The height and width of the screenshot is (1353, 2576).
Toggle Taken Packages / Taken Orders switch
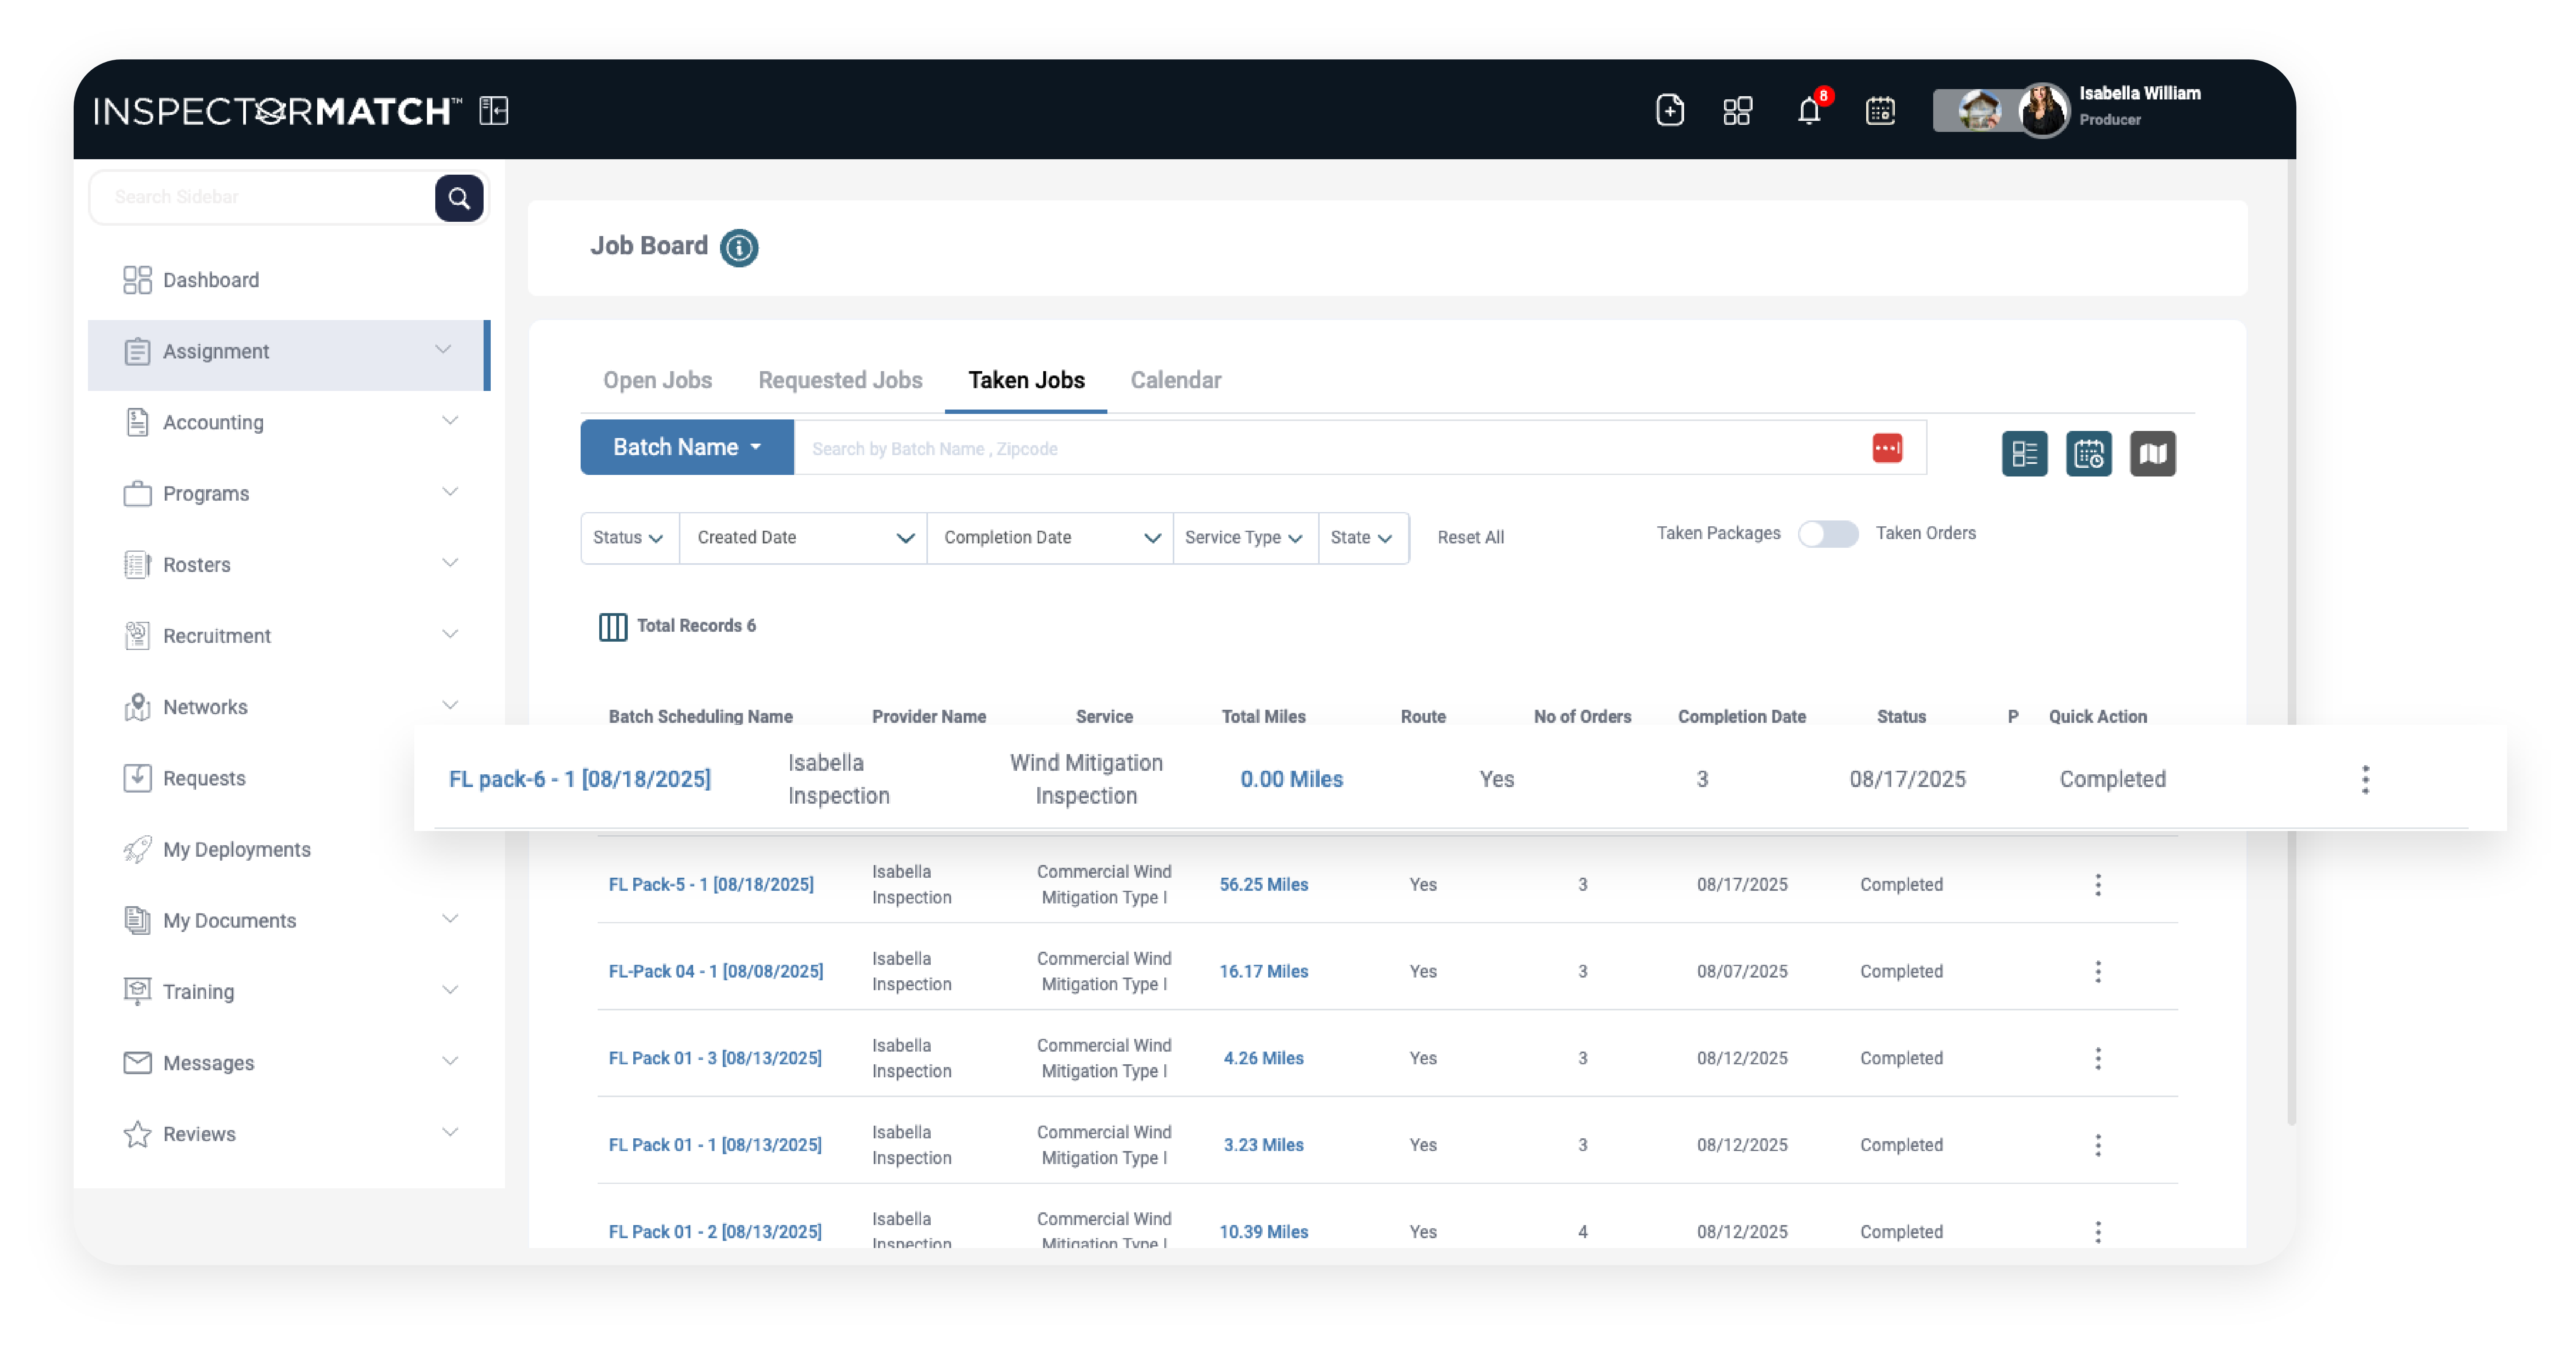1828,534
